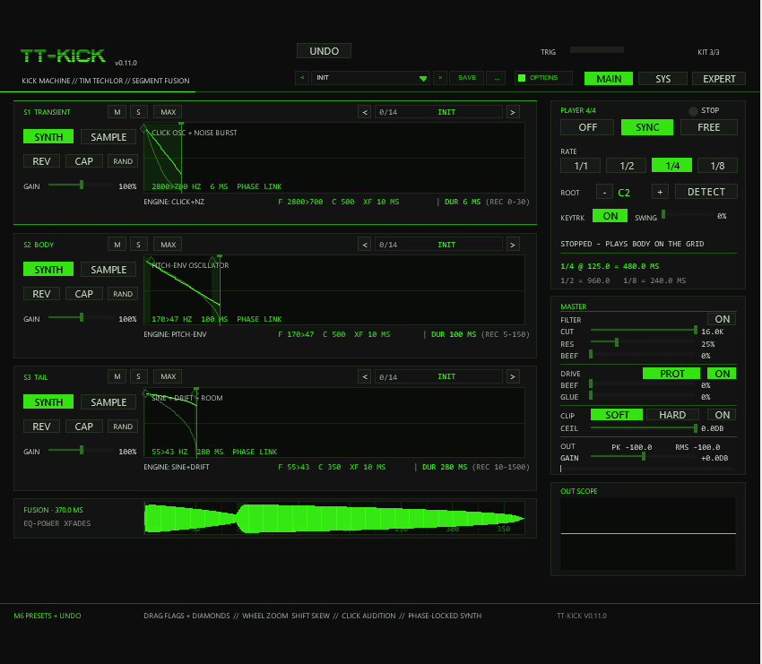The image size is (762, 664).
Task: Select the 1/1 rate
Action: point(581,166)
